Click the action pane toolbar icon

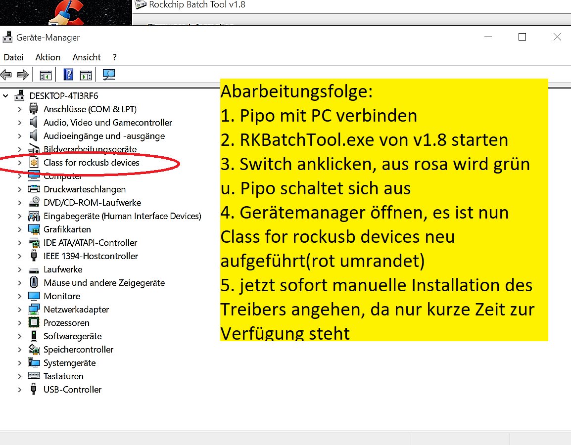pyautogui.click(x=86, y=75)
